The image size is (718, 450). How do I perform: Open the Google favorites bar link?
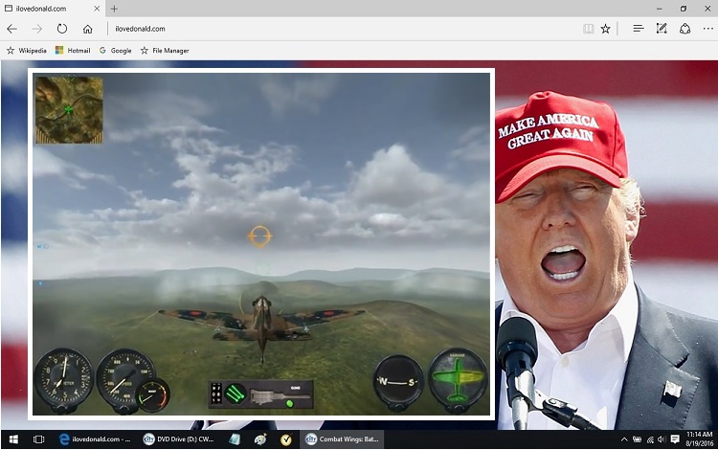point(116,51)
